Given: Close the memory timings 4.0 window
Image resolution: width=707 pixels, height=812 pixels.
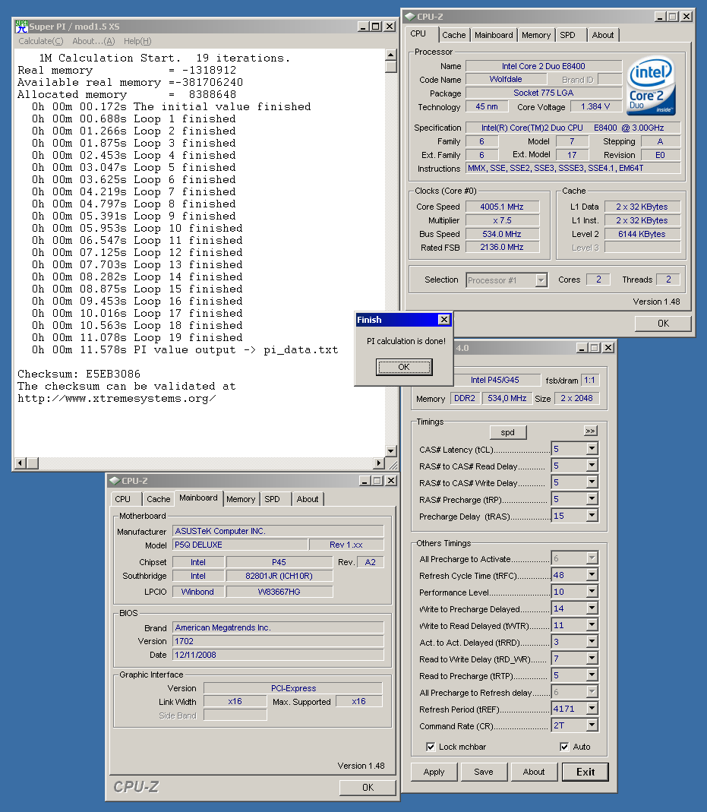Looking at the screenshot, I should [608, 348].
